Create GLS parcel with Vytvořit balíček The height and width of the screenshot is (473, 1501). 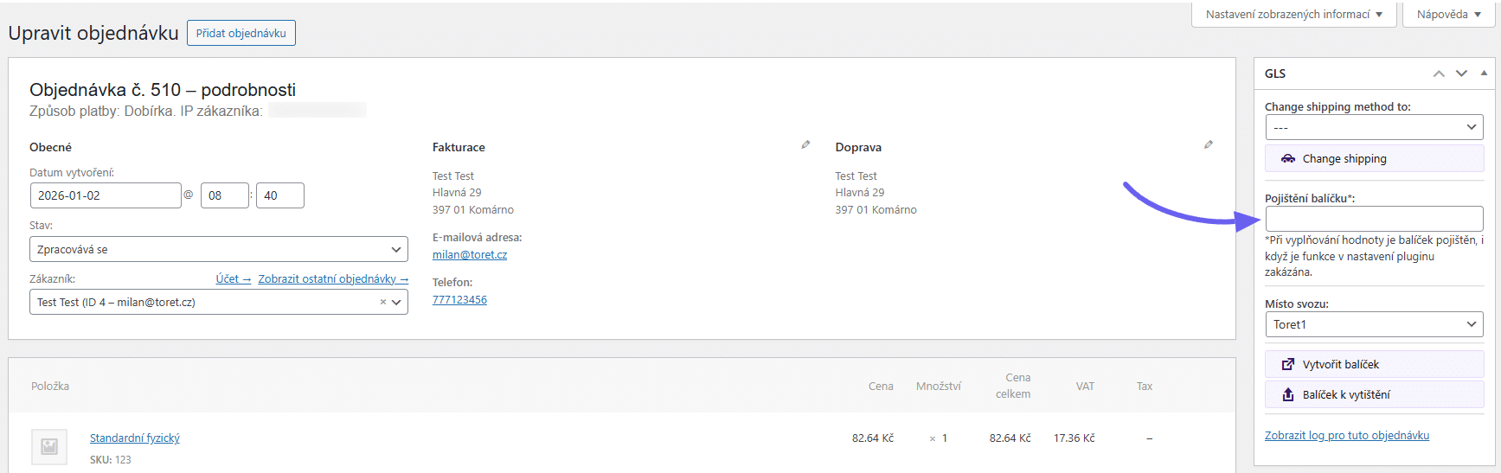tap(1374, 364)
